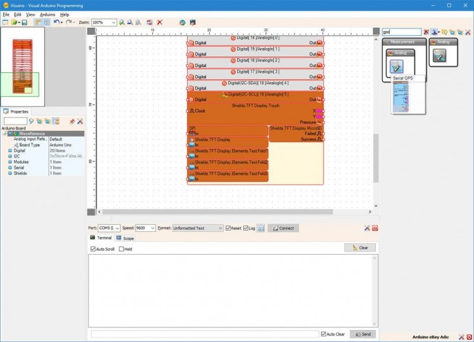
Task: Click the Clear terminal button
Action: [360, 248]
